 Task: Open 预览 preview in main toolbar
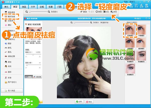coord(114,12)
